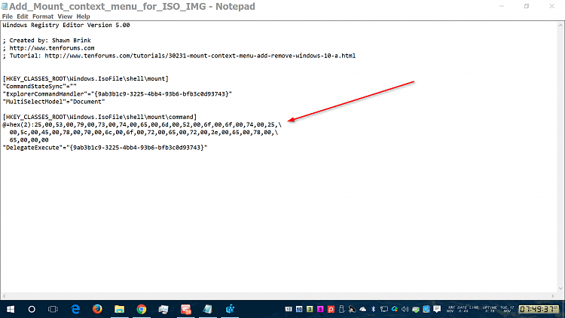Click the '00,5c,00,45' hex line
This screenshot has height=318, width=565.
pyautogui.click(x=144, y=133)
